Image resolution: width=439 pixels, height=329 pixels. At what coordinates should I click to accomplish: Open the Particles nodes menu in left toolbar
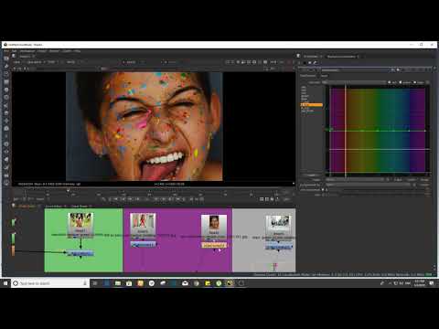6,136
